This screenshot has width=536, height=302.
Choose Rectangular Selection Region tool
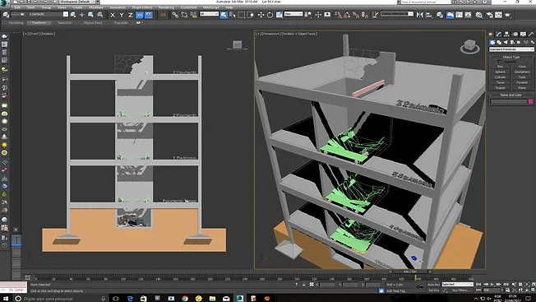click(242, 15)
